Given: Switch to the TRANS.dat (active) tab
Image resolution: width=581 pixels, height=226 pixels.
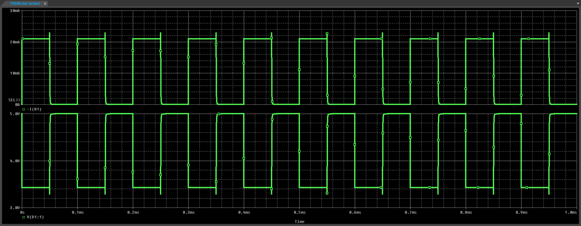Looking at the screenshot, I should (25, 3).
